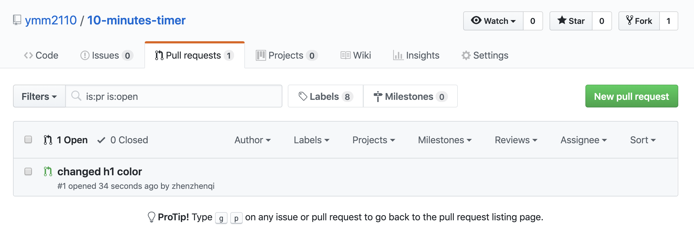
Task: Click the '#1 opened 34 seconds ago' text
Action: [108, 186]
